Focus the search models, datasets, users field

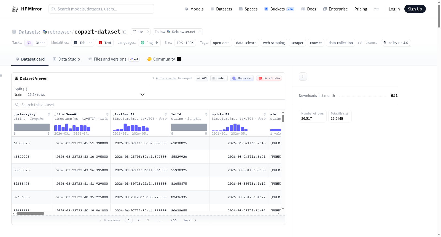pyautogui.click(x=101, y=9)
